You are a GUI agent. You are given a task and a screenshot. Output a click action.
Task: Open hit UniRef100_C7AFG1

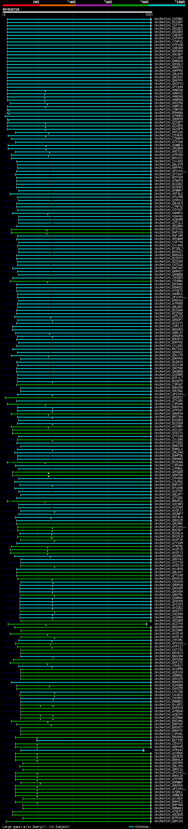coord(169,41)
